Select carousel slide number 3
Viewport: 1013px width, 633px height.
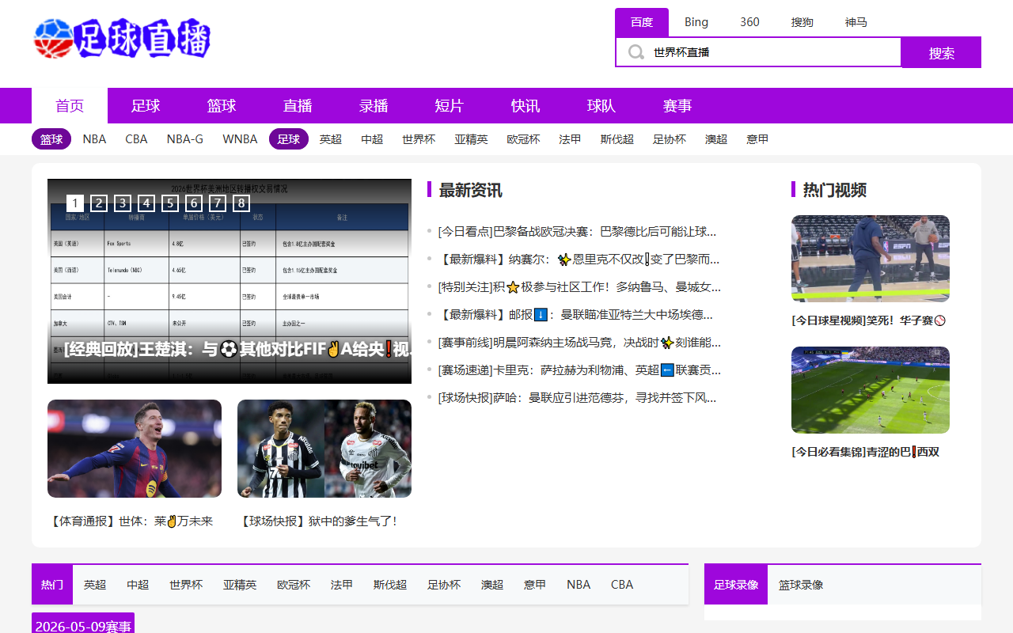tap(122, 203)
